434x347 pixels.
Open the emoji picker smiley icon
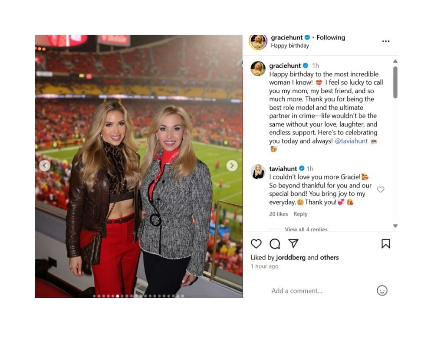click(382, 291)
